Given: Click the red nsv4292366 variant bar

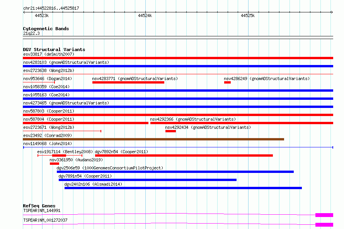Looking at the screenshot, I should pos(242,123).
